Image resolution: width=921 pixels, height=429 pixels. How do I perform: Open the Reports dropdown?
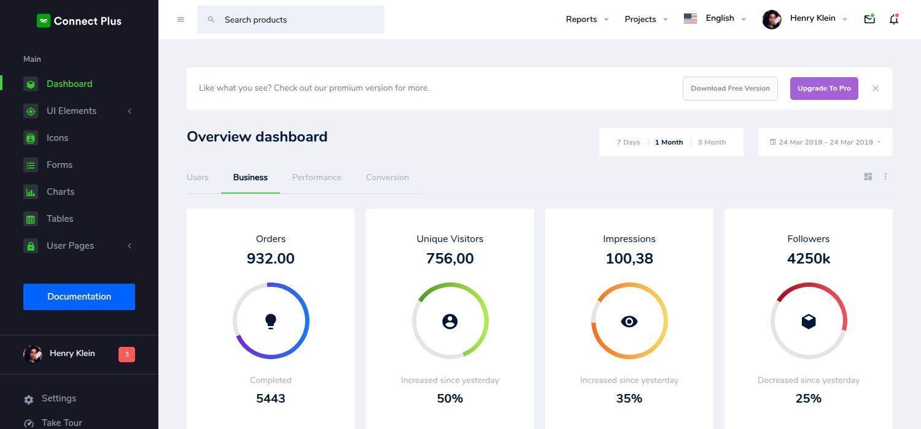587,19
